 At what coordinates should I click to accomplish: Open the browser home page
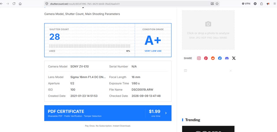pos(20,3)
